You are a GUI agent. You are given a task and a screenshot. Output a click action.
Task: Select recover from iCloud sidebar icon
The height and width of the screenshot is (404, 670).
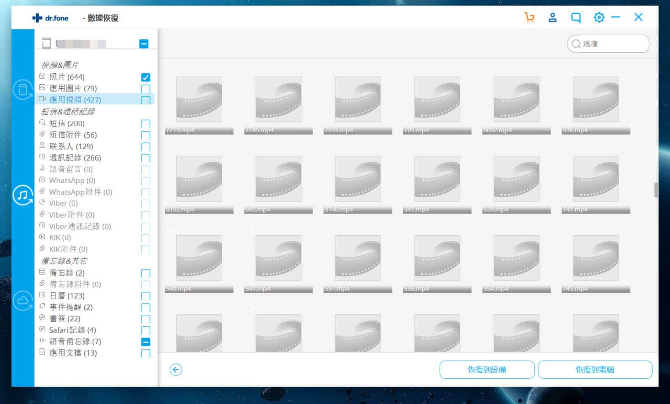pyautogui.click(x=23, y=301)
